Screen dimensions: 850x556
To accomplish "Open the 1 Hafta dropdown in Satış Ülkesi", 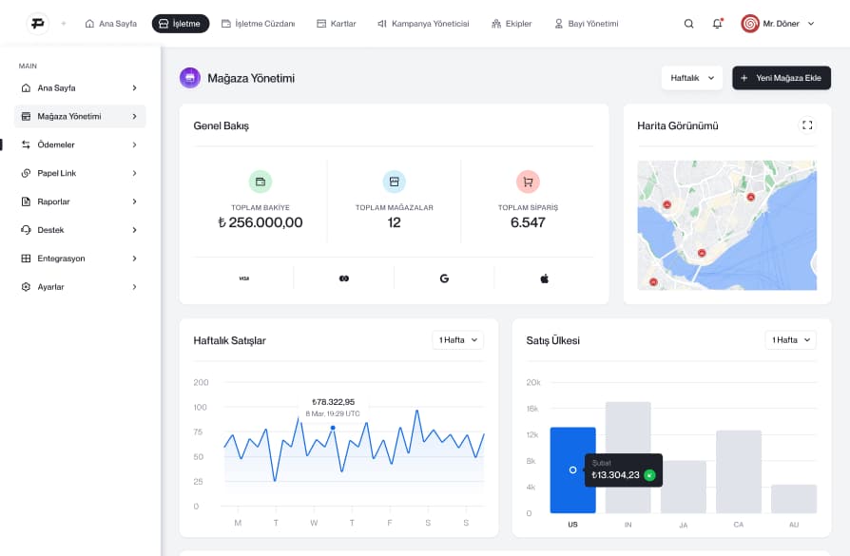I will 790,339.
